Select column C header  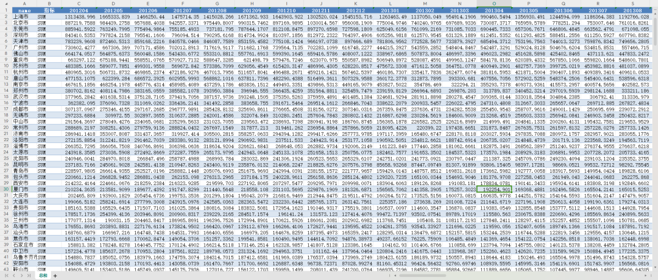pyautogui.click(x=79, y=3)
